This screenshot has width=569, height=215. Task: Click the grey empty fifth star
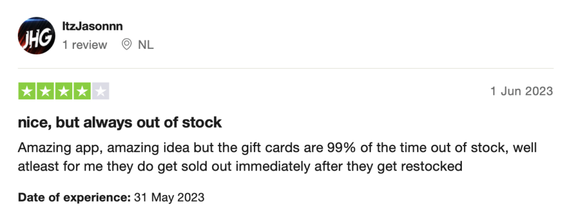101,91
